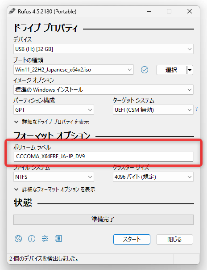
Task: Click the ボリューム ラベル text field
Action: point(103,156)
